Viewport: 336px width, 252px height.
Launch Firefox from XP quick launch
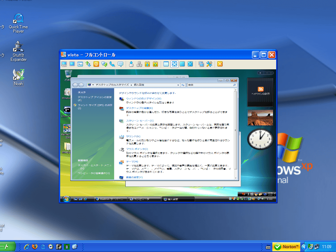[35, 247]
